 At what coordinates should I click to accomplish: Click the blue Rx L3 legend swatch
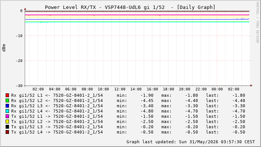(x=7, y=106)
